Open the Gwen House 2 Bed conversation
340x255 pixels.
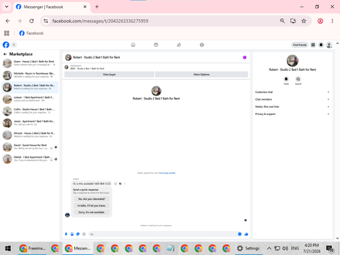click(x=30, y=63)
